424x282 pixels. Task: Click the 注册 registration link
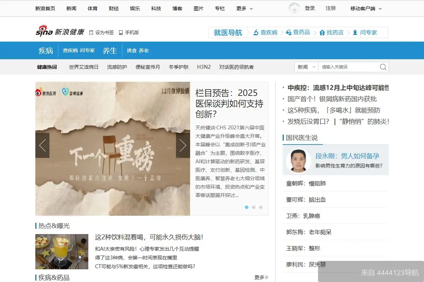330,8
